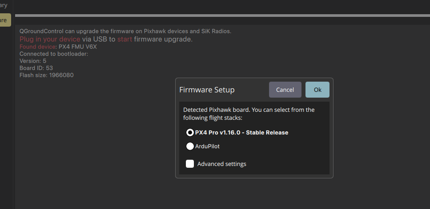Click the "Found device" status label
The height and width of the screenshot is (209, 430).
click(37, 47)
